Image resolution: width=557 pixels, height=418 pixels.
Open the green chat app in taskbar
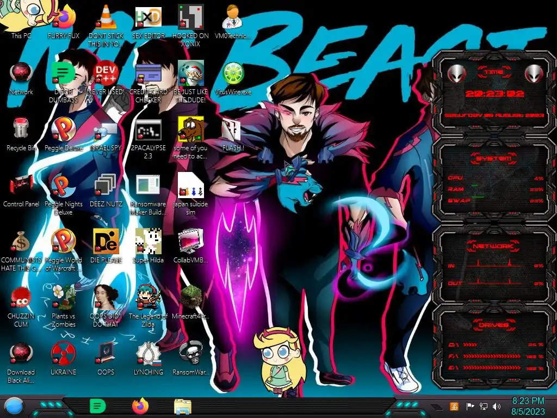(98, 406)
